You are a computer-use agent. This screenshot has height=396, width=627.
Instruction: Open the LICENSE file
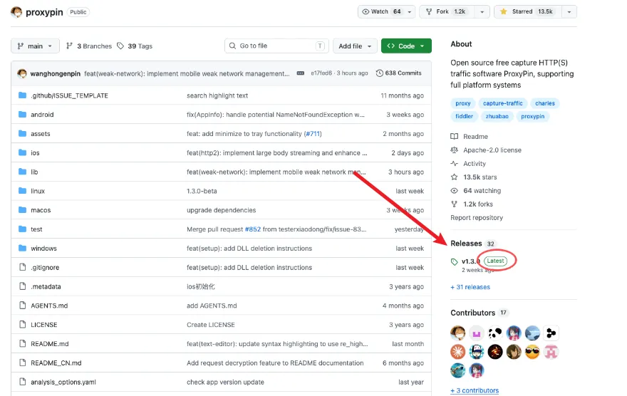(x=44, y=325)
